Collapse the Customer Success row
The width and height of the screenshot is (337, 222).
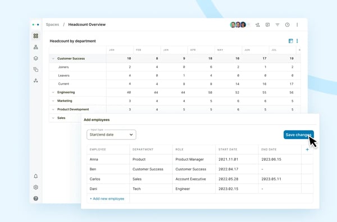pyautogui.click(x=53, y=58)
